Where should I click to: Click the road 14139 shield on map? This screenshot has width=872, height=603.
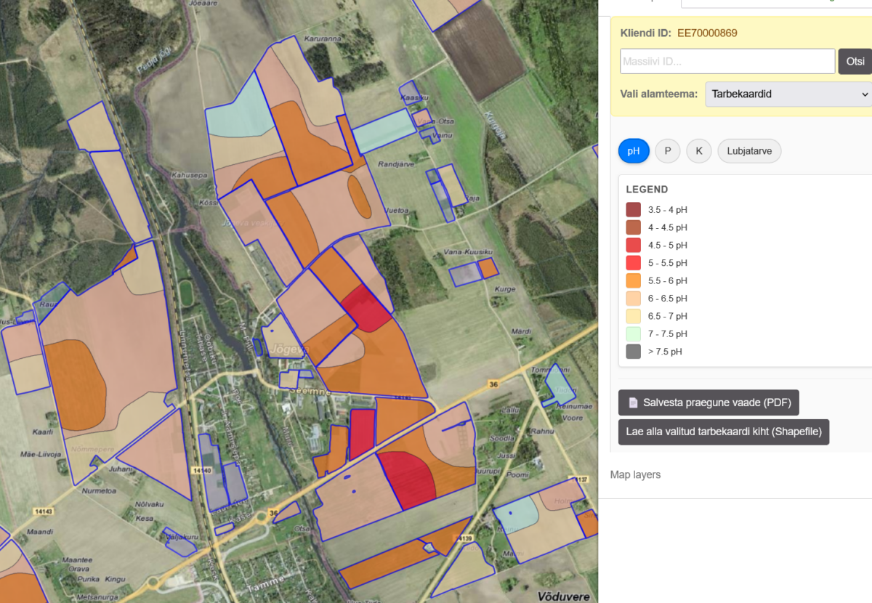[x=463, y=538]
